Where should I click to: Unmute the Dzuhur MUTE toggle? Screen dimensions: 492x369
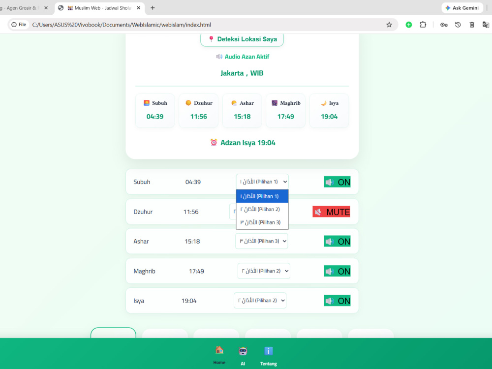331,212
